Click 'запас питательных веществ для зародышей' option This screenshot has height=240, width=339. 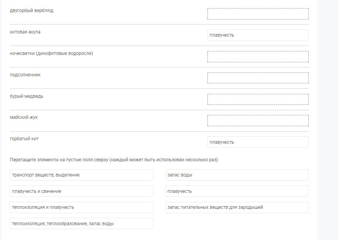pyautogui.click(x=237, y=207)
